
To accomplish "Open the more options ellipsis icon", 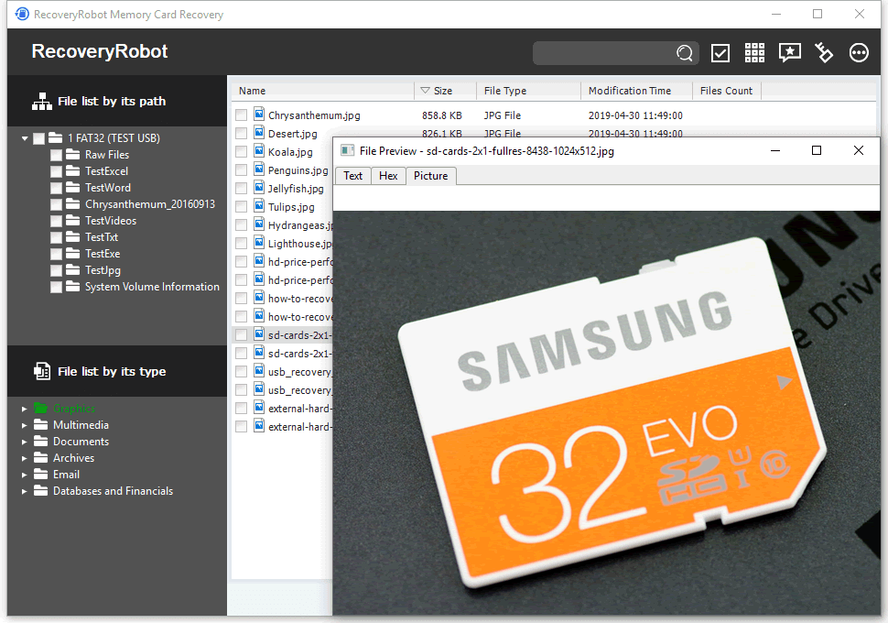I will [x=859, y=53].
